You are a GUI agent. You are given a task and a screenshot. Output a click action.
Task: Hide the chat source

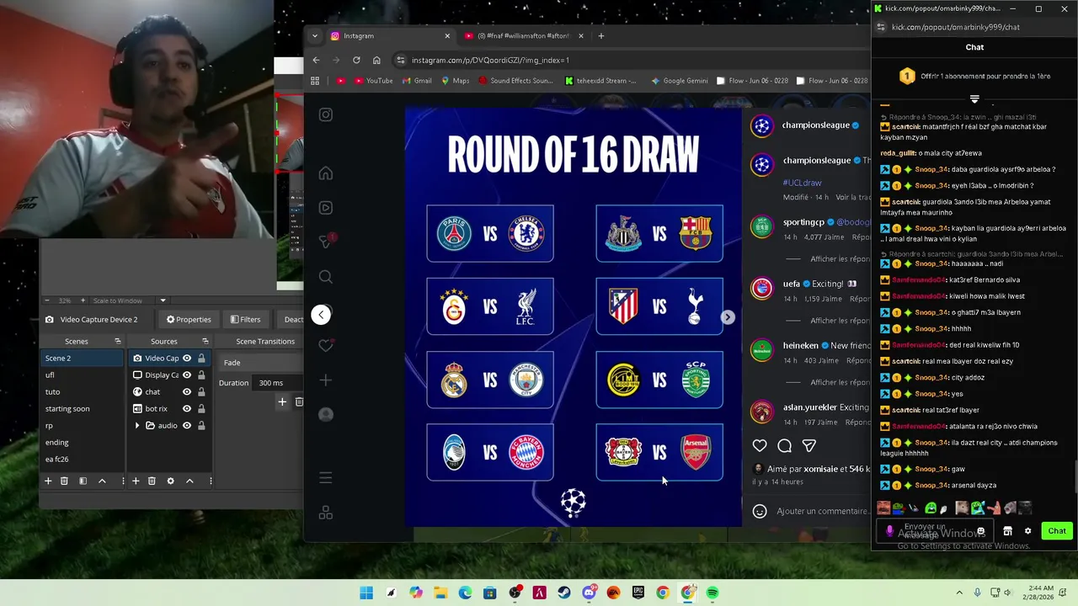tap(187, 392)
